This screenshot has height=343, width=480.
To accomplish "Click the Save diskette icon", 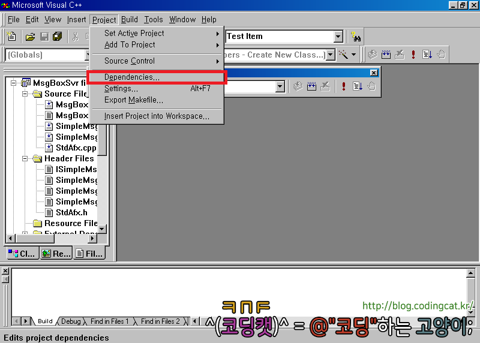I will click(44, 37).
